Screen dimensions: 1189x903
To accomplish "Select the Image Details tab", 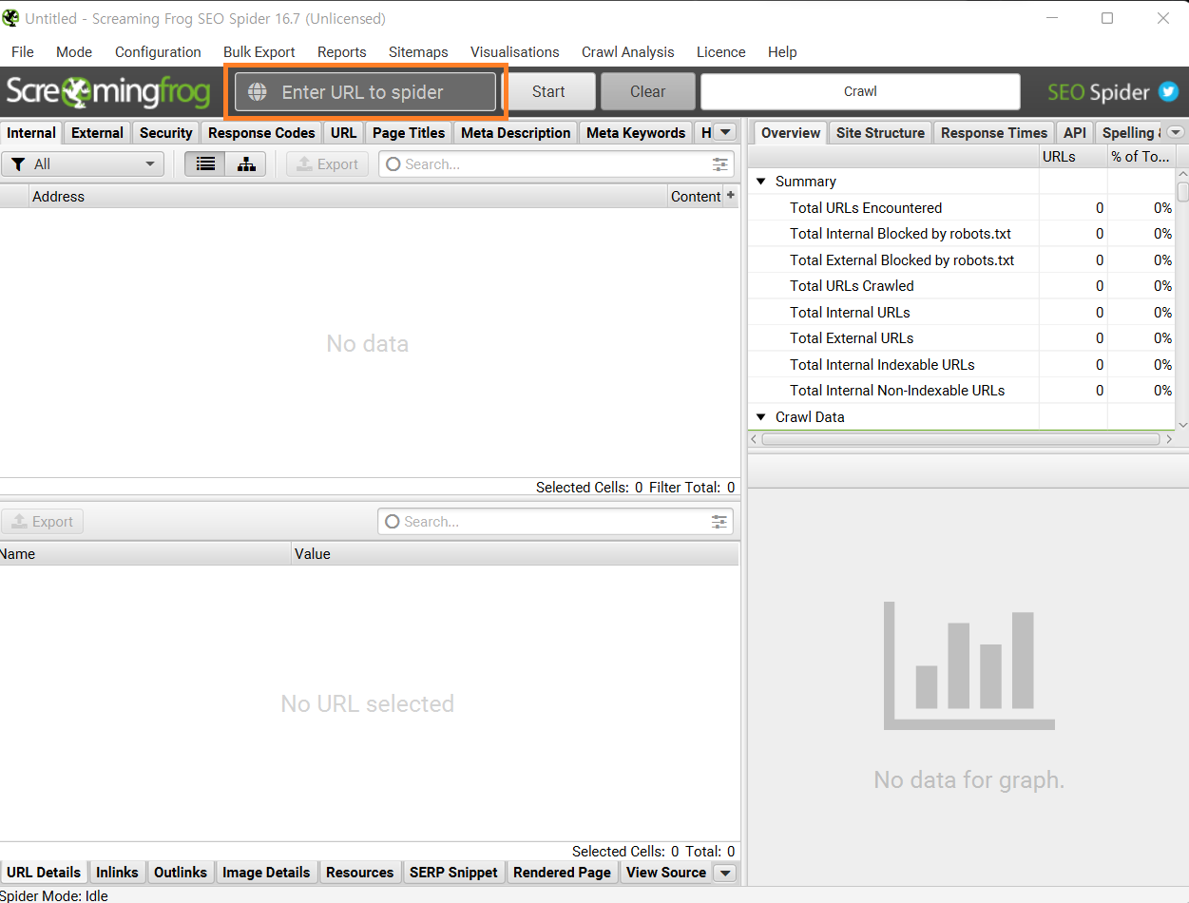I will coord(266,873).
